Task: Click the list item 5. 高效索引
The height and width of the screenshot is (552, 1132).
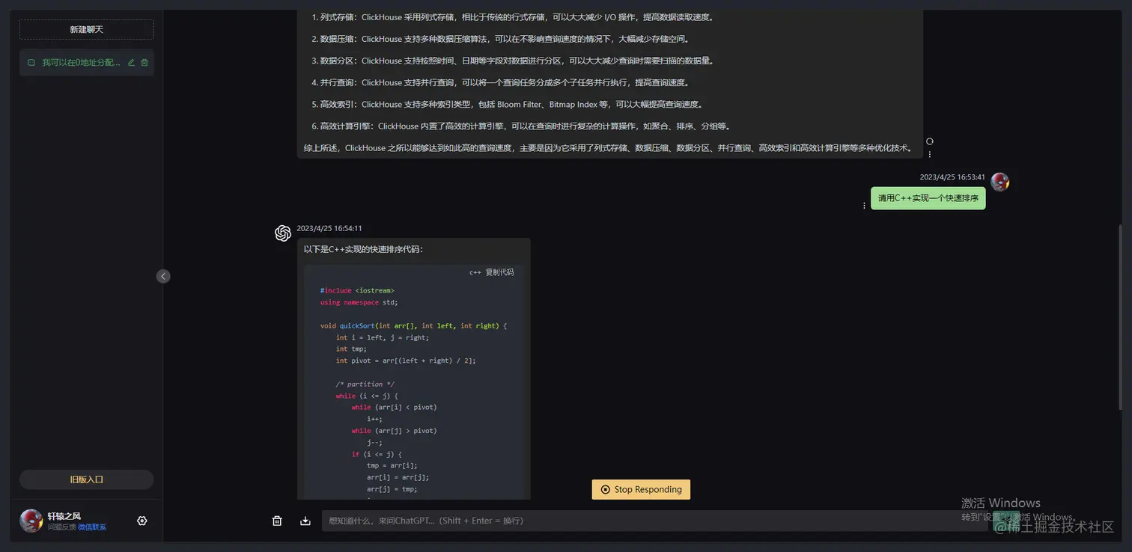Action: click(x=507, y=104)
